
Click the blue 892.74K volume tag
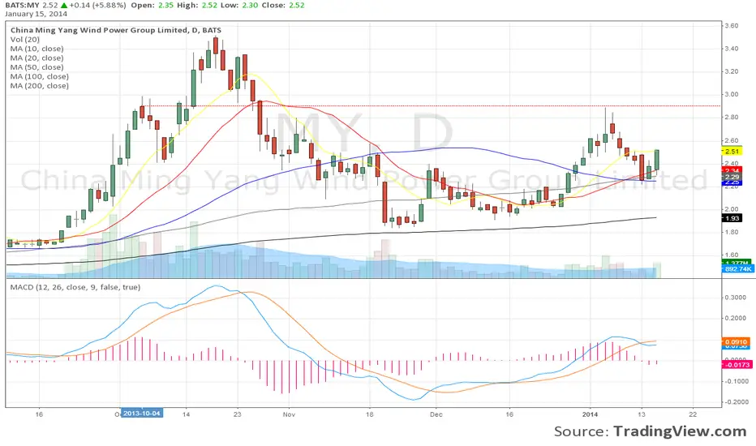(x=737, y=269)
